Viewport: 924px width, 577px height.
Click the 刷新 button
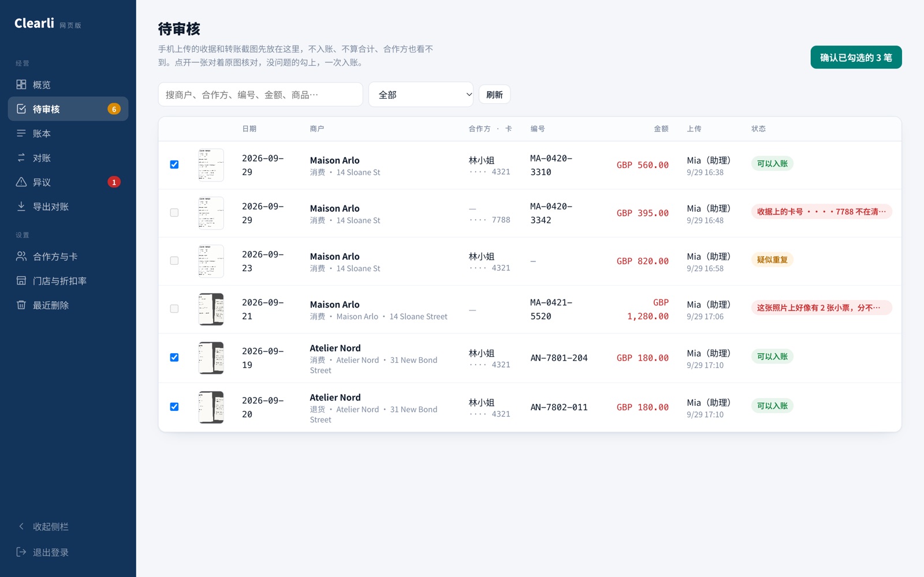click(x=494, y=95)
